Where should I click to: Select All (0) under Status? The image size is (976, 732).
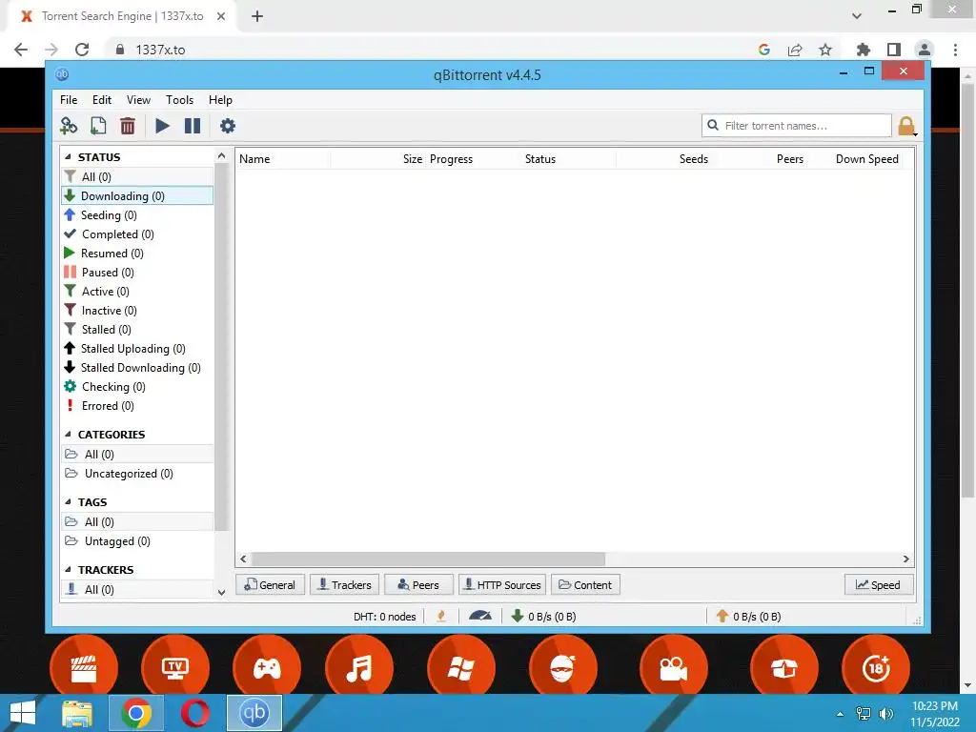[x=137, y=176]
